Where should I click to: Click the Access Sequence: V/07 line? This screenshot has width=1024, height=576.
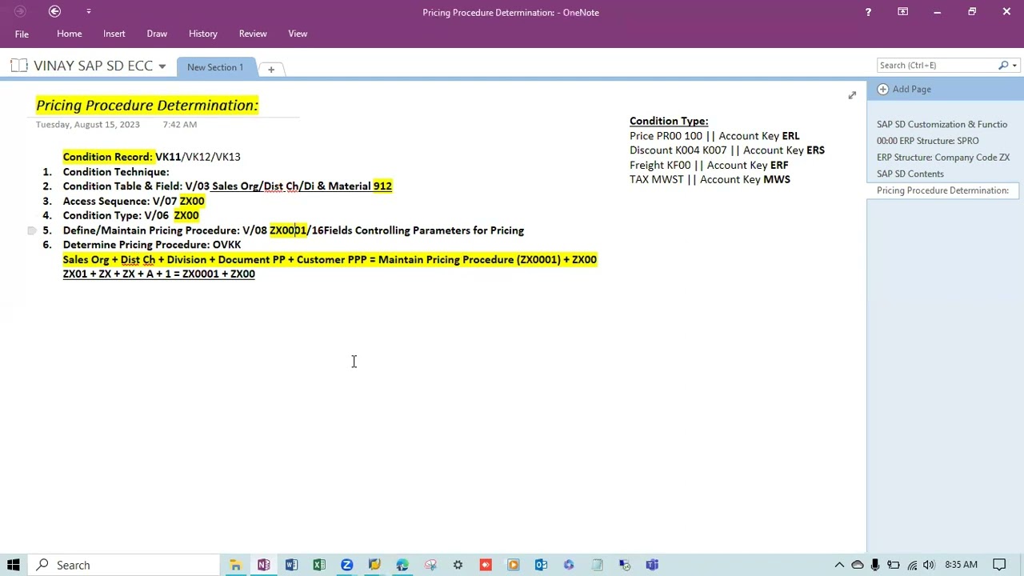tap(134, 201)
